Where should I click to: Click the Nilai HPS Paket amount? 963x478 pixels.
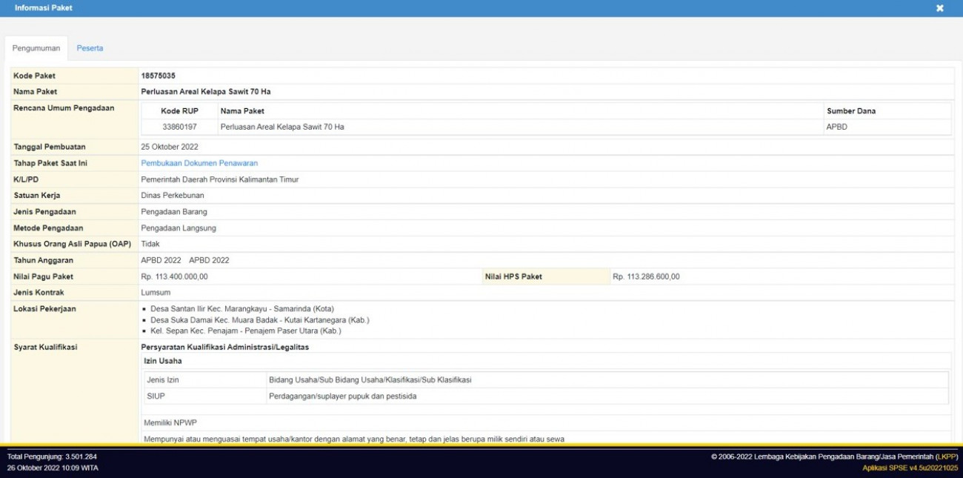coord(645,276)
